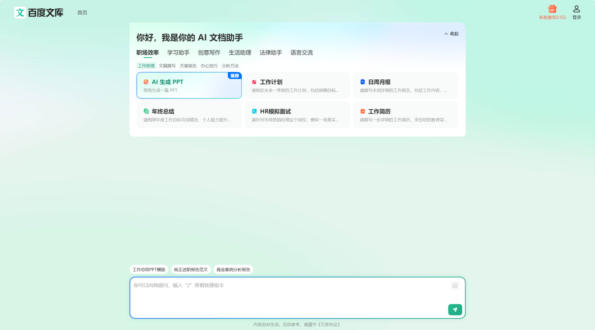This screenshot has width=595, height=330.
Task: Select the 法律助手 category
Action: (271, 52)
